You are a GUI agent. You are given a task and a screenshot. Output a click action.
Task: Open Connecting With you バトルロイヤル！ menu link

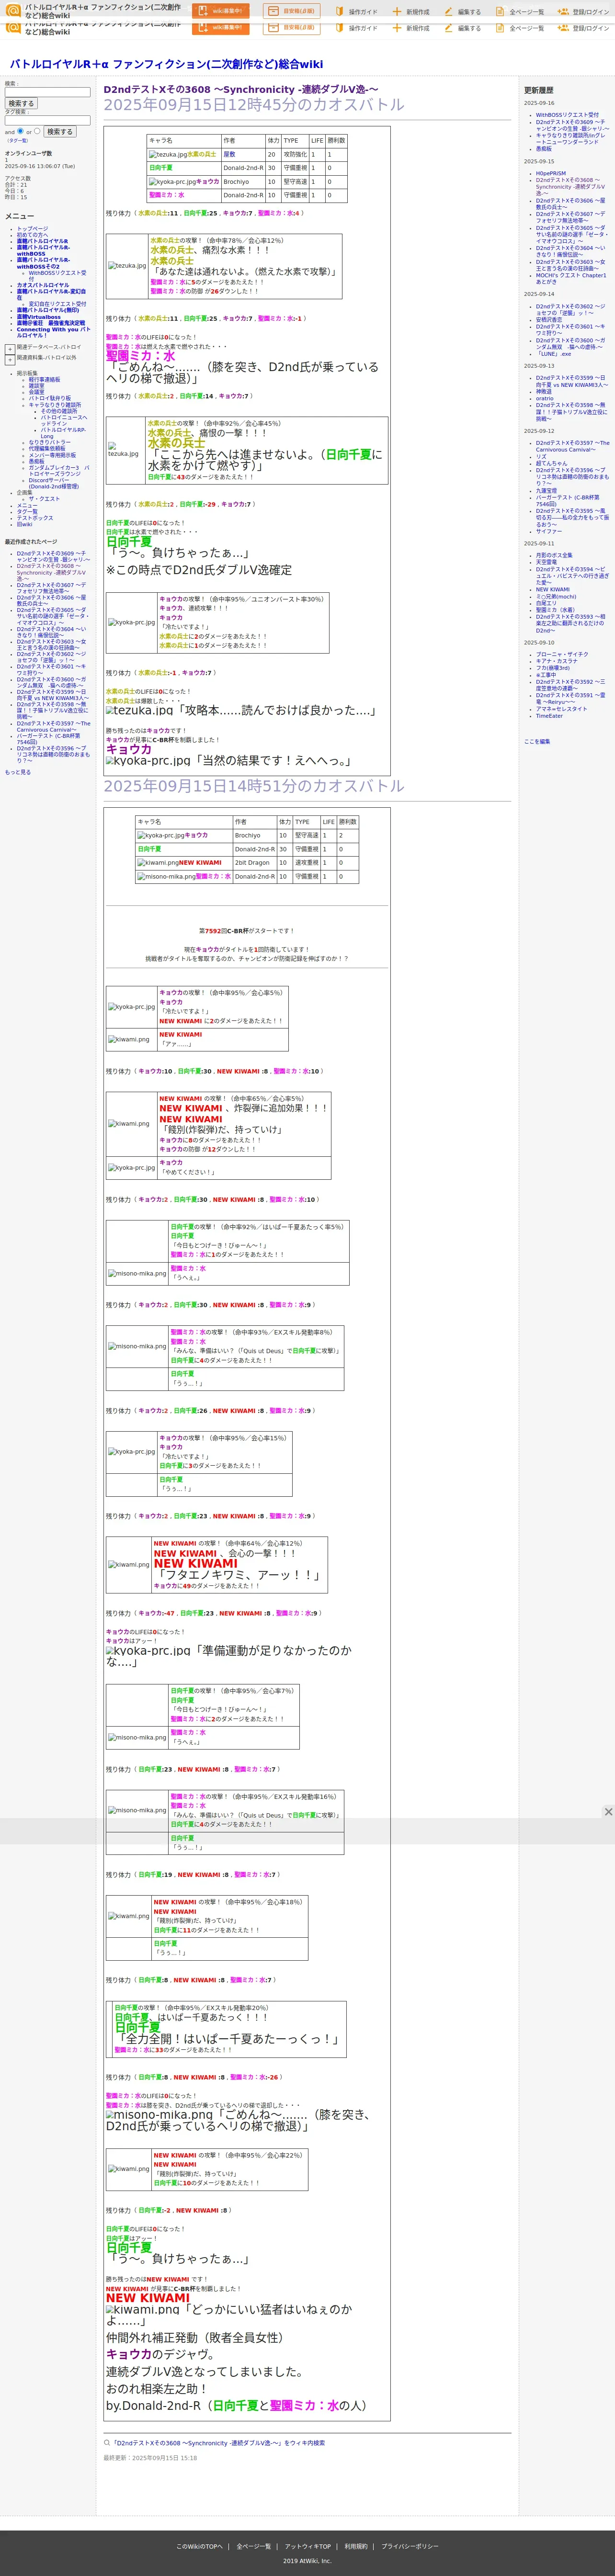click(53, 332)
